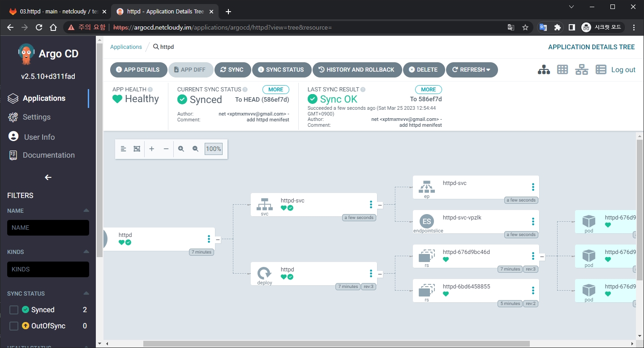Click Applications breadcrumb link
644x348 pixels.
point(126,47)
